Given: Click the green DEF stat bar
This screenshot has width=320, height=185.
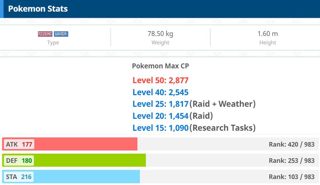Looking at the screenshot, I should pyautogui.click(x=74, y=160).
